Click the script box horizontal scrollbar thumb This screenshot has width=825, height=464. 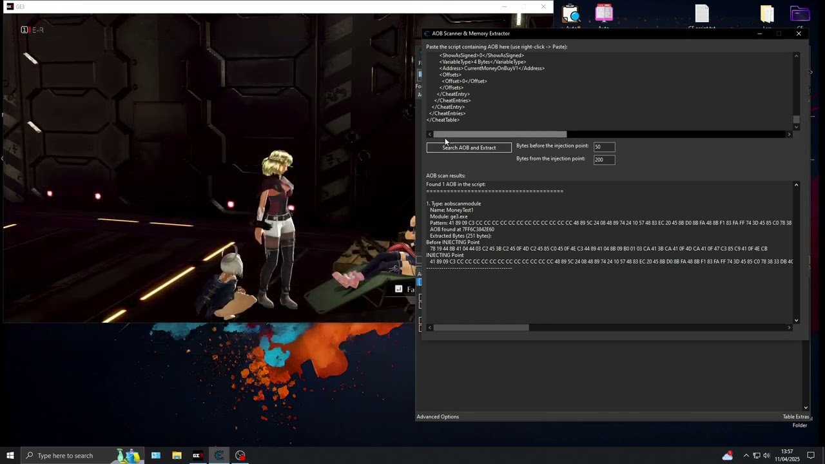click(x=500, y=134)
